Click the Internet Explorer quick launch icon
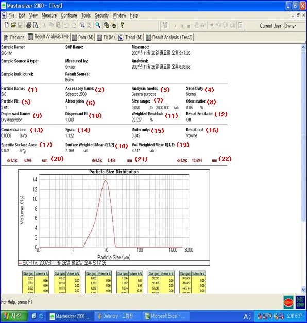The width and height of the screenshot is (307, 323). pos(41,316)
